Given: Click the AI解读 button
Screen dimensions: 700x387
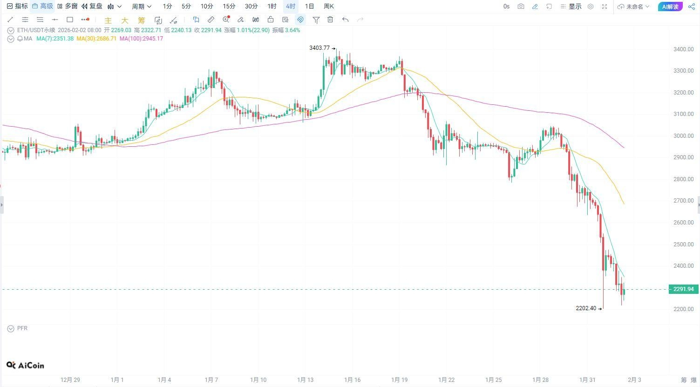Looking at the screenshot, I should click(670, 7).
